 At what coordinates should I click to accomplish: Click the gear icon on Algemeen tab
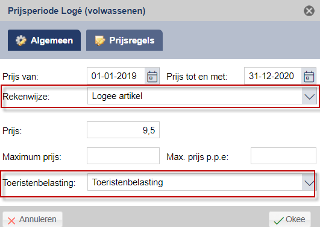click(x=21, y=40)
